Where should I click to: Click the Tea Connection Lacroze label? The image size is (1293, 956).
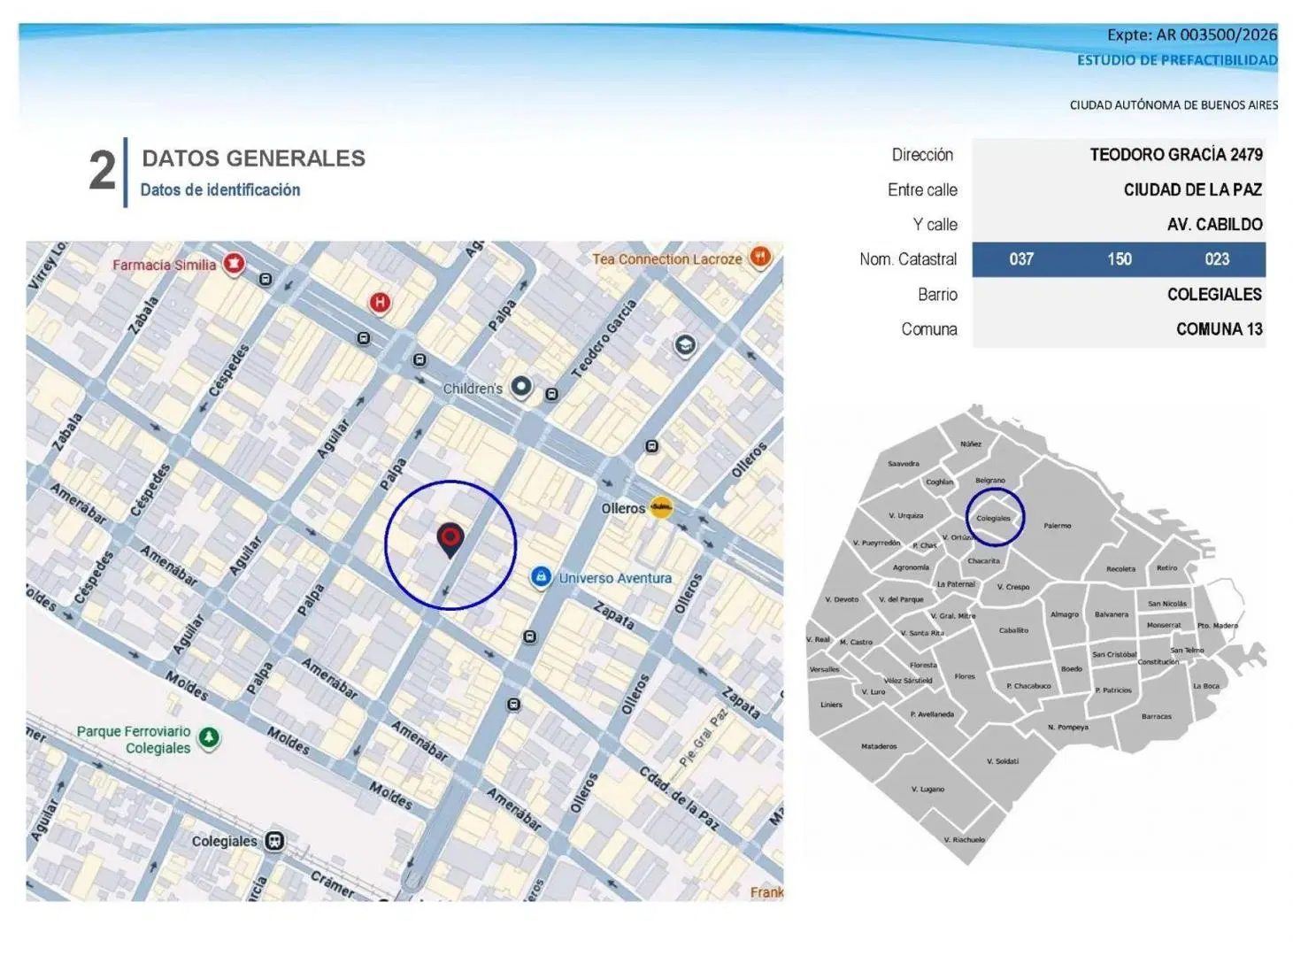(667, 258)
